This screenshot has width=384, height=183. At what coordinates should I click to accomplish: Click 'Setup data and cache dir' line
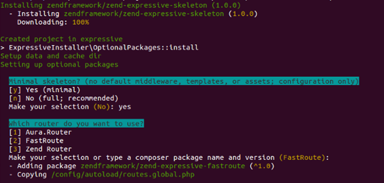coord(51,56)
